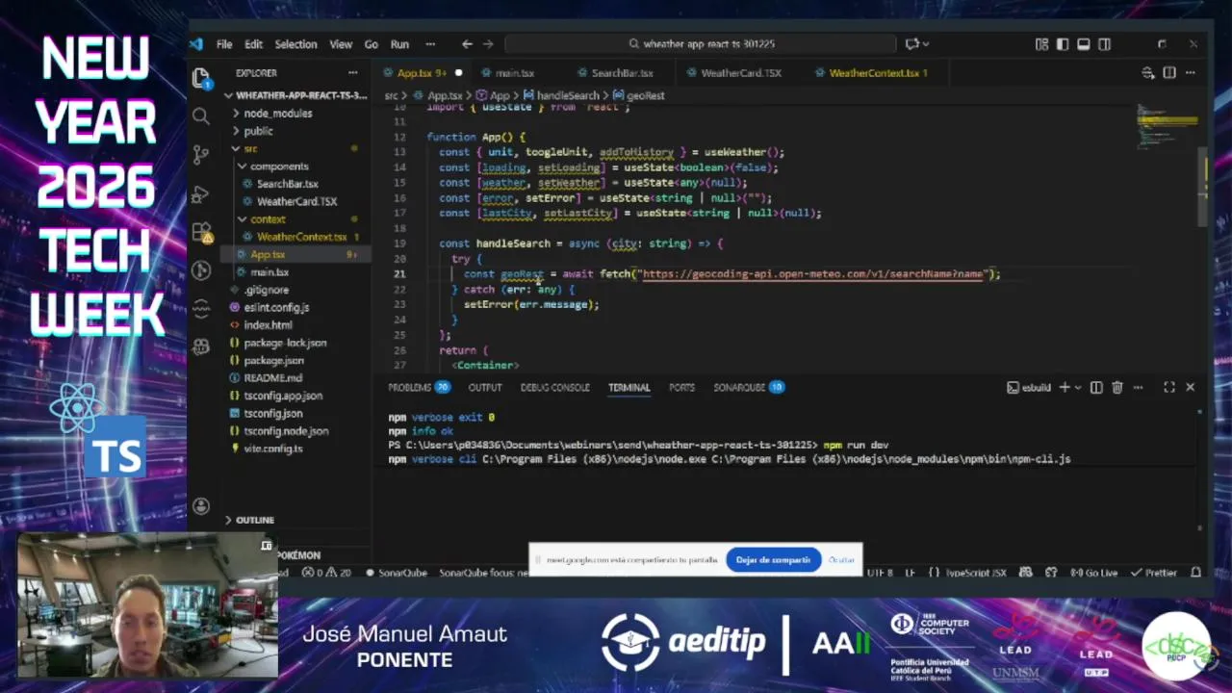Image resolution: width=1232 pixels, height=693 pixels.
Task: Click the open changes icon in editor toolbar
Action: (1147, 73)
